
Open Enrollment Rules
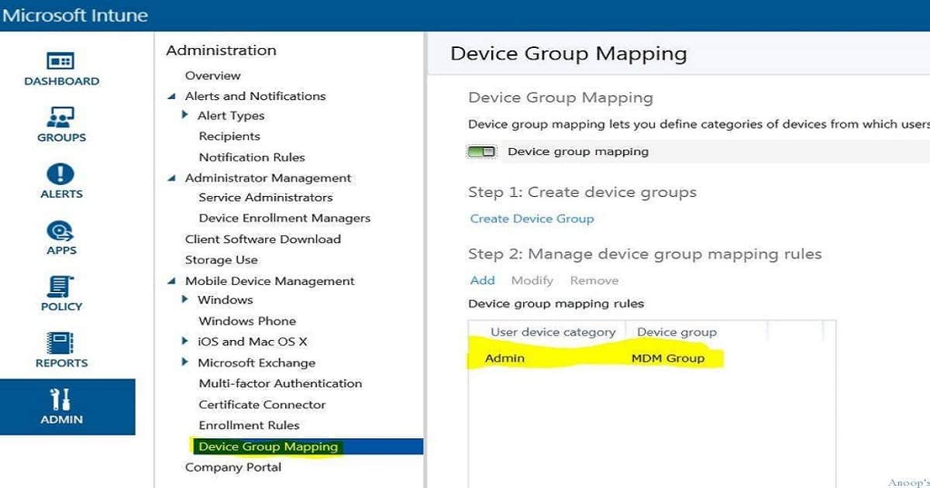[x=249, y=425]
